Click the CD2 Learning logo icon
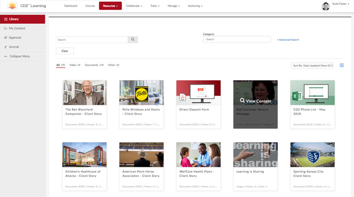 (x=12, y=6)
